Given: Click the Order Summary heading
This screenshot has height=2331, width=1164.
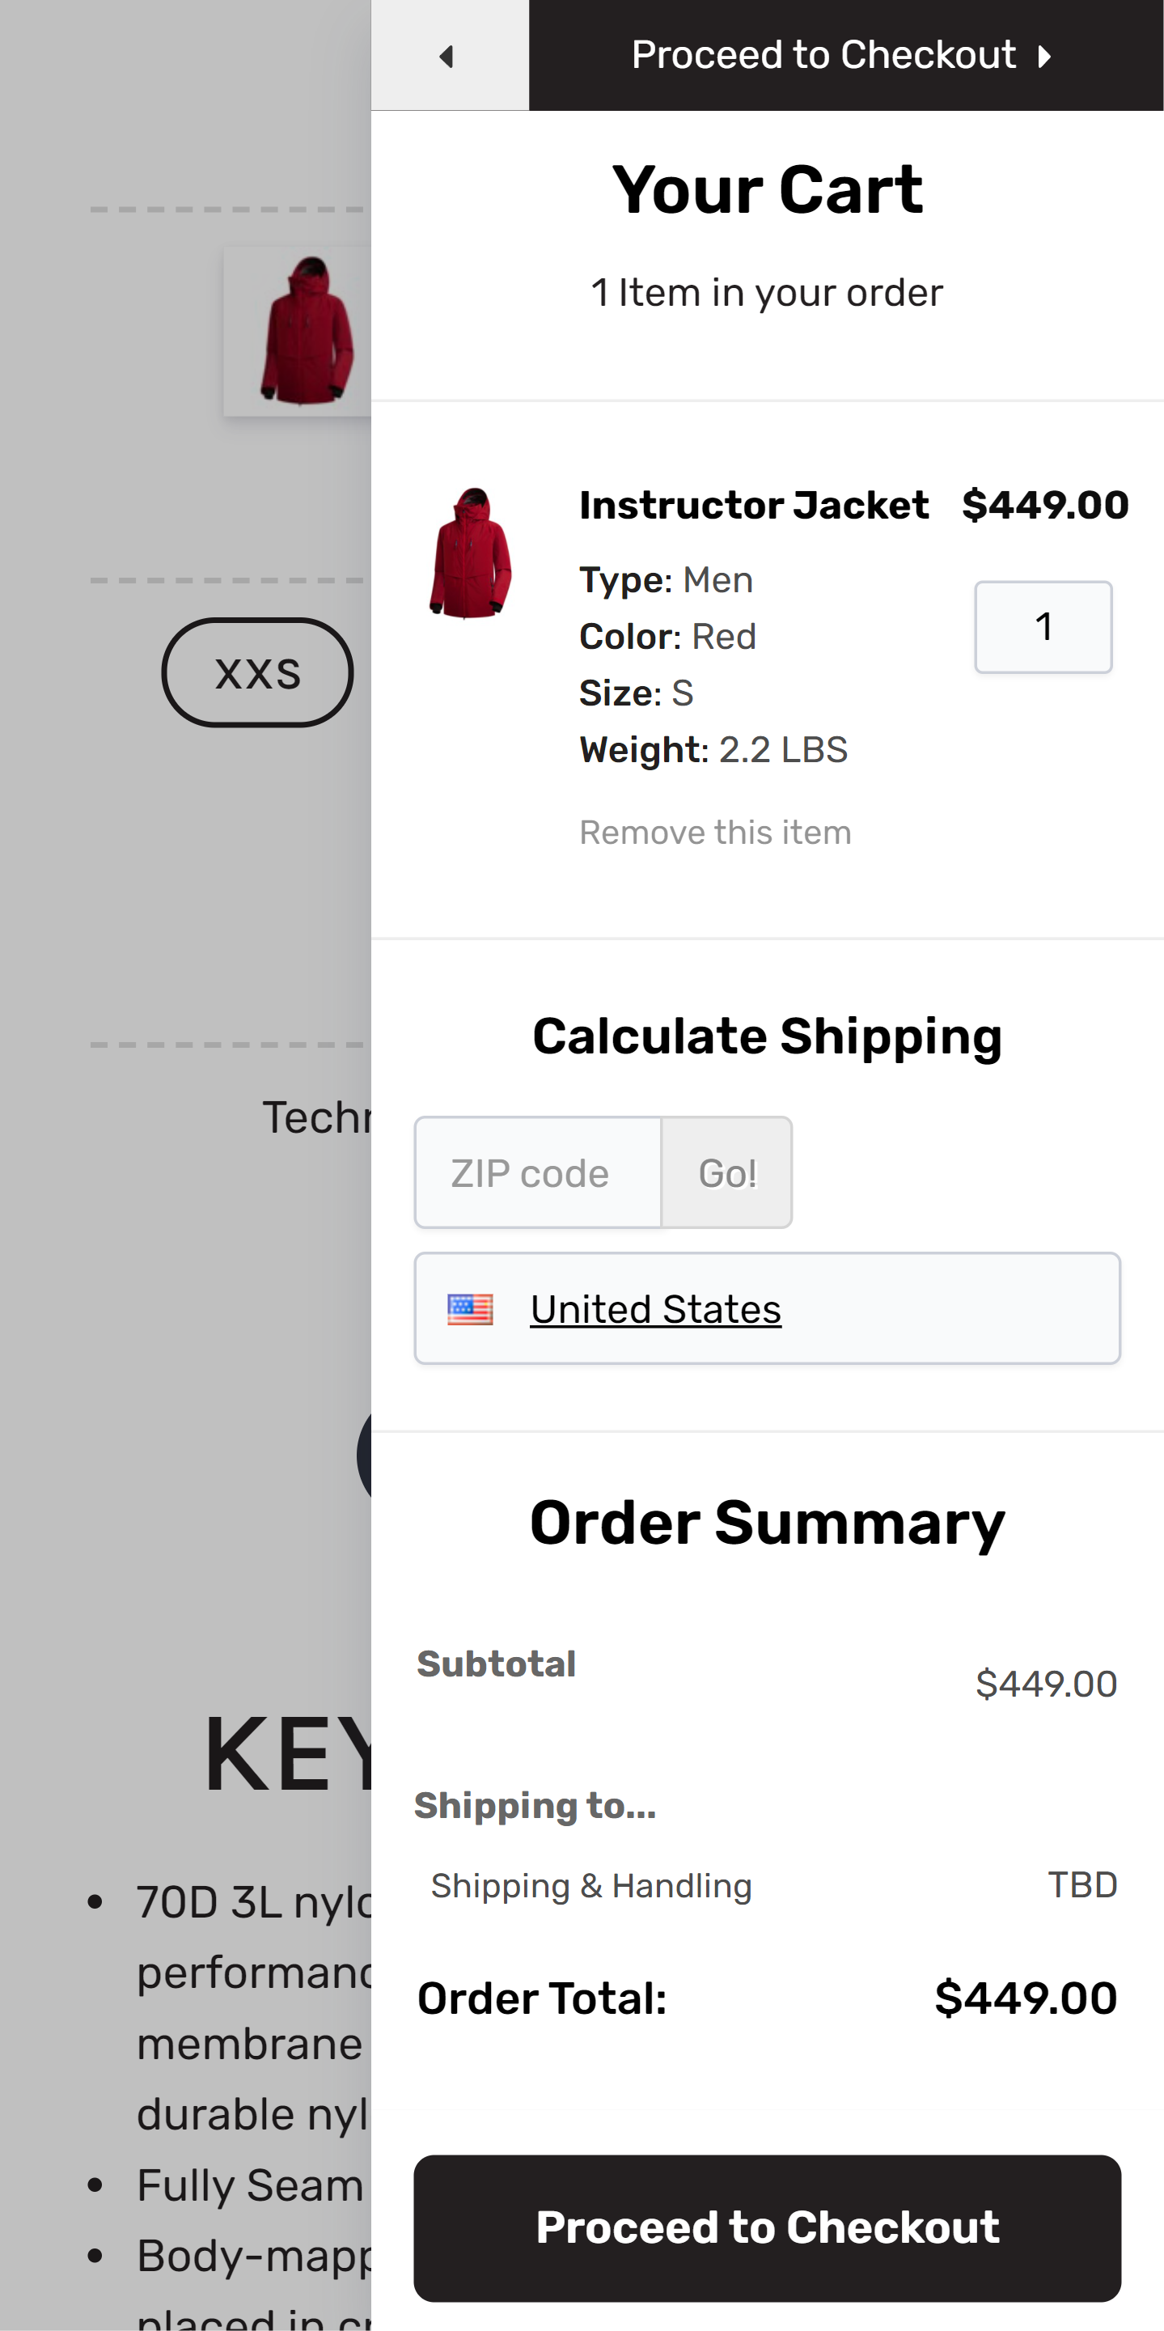Looking at the screenshot, I should 767,1522.
